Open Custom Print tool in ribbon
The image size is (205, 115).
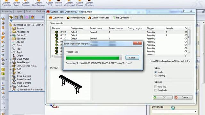50,4
